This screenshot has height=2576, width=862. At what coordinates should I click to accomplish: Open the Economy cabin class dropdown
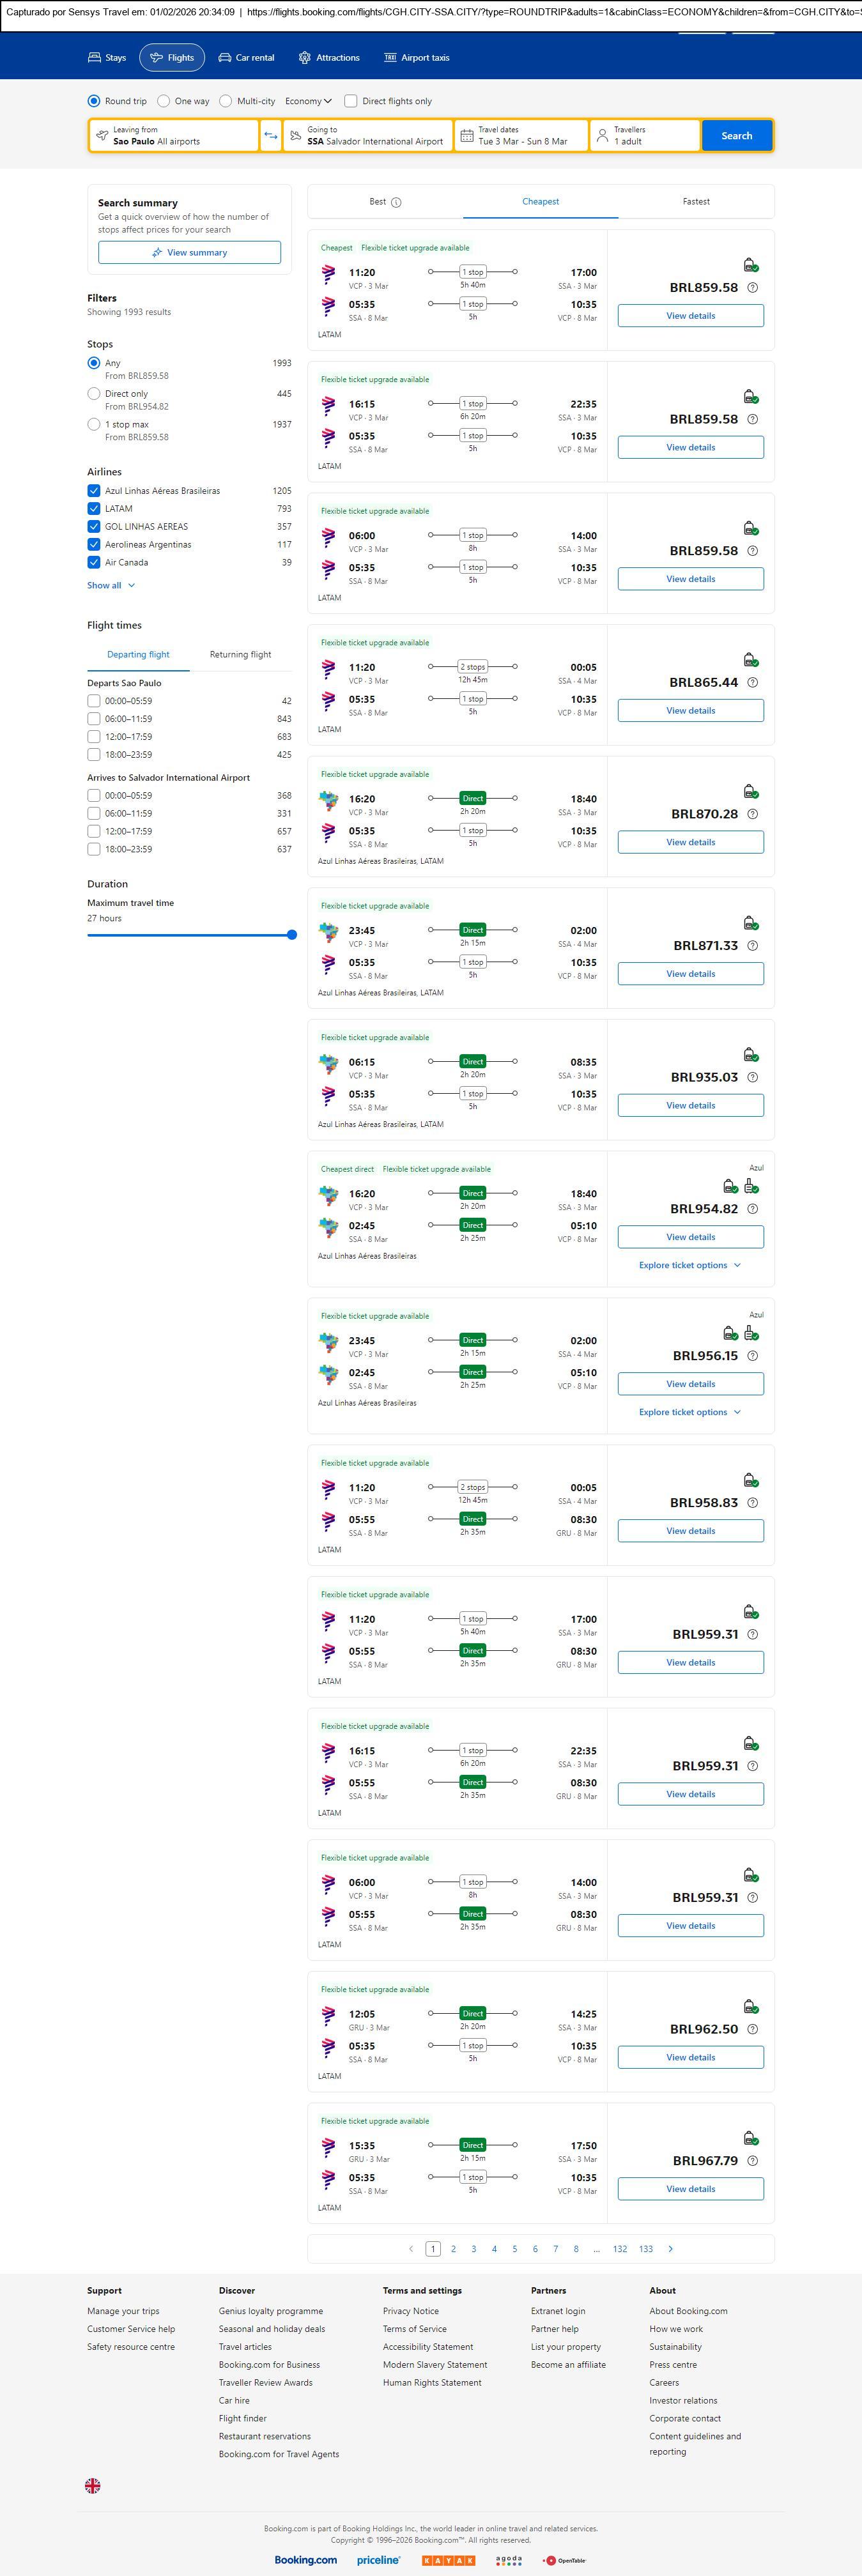(x=308, y=101)
